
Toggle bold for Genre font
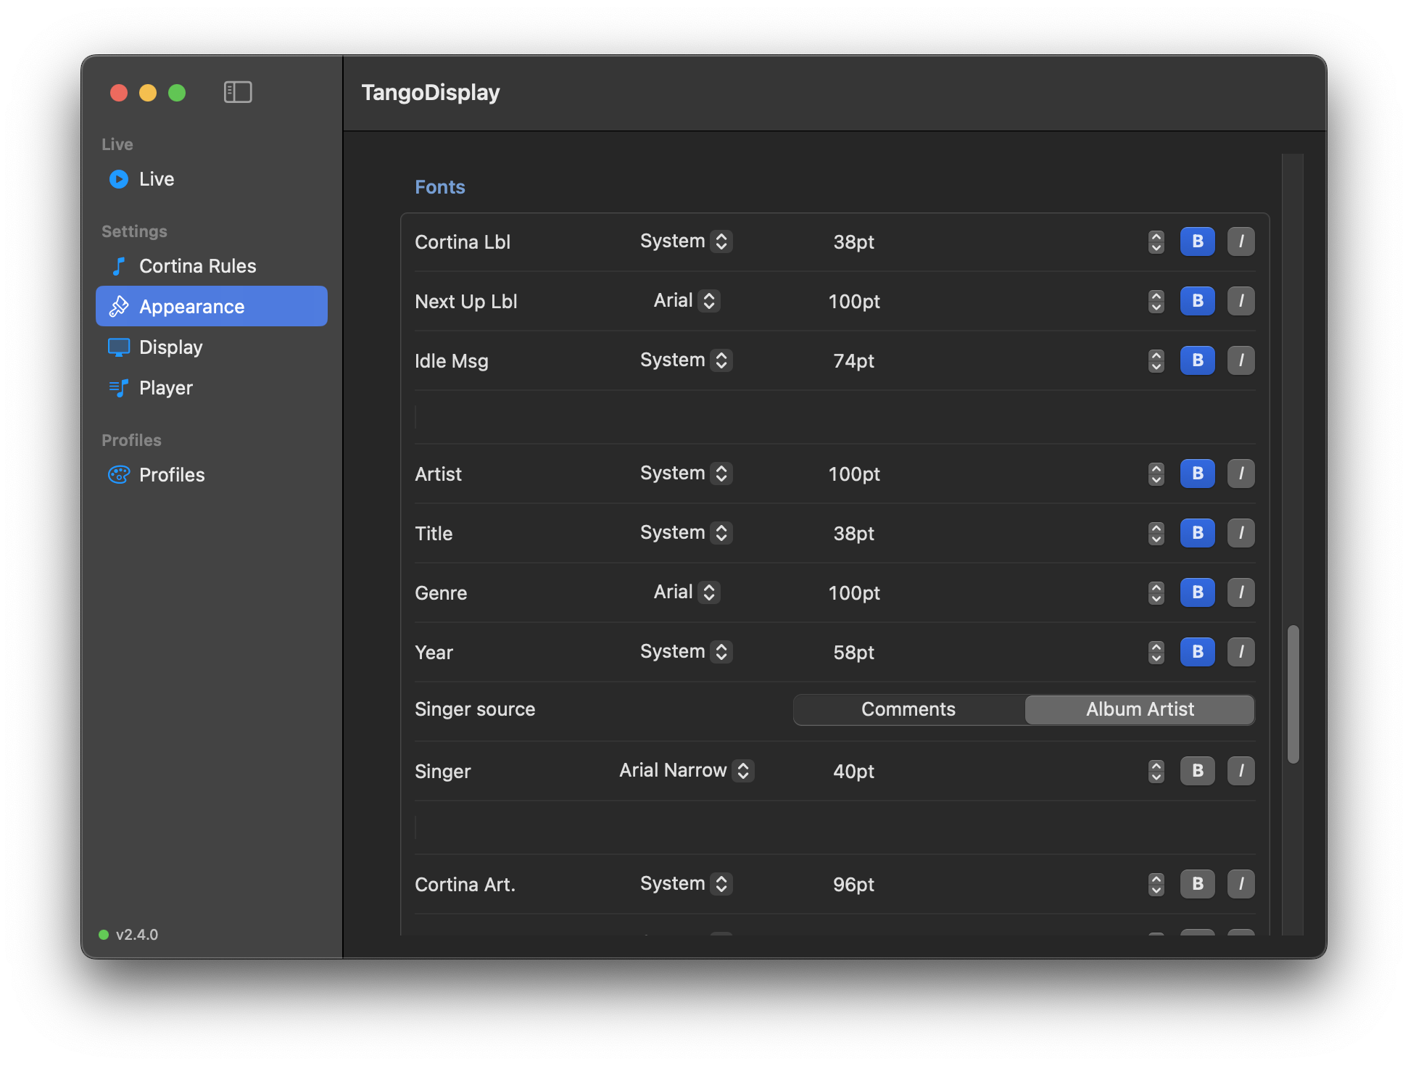coord(1198,592)
